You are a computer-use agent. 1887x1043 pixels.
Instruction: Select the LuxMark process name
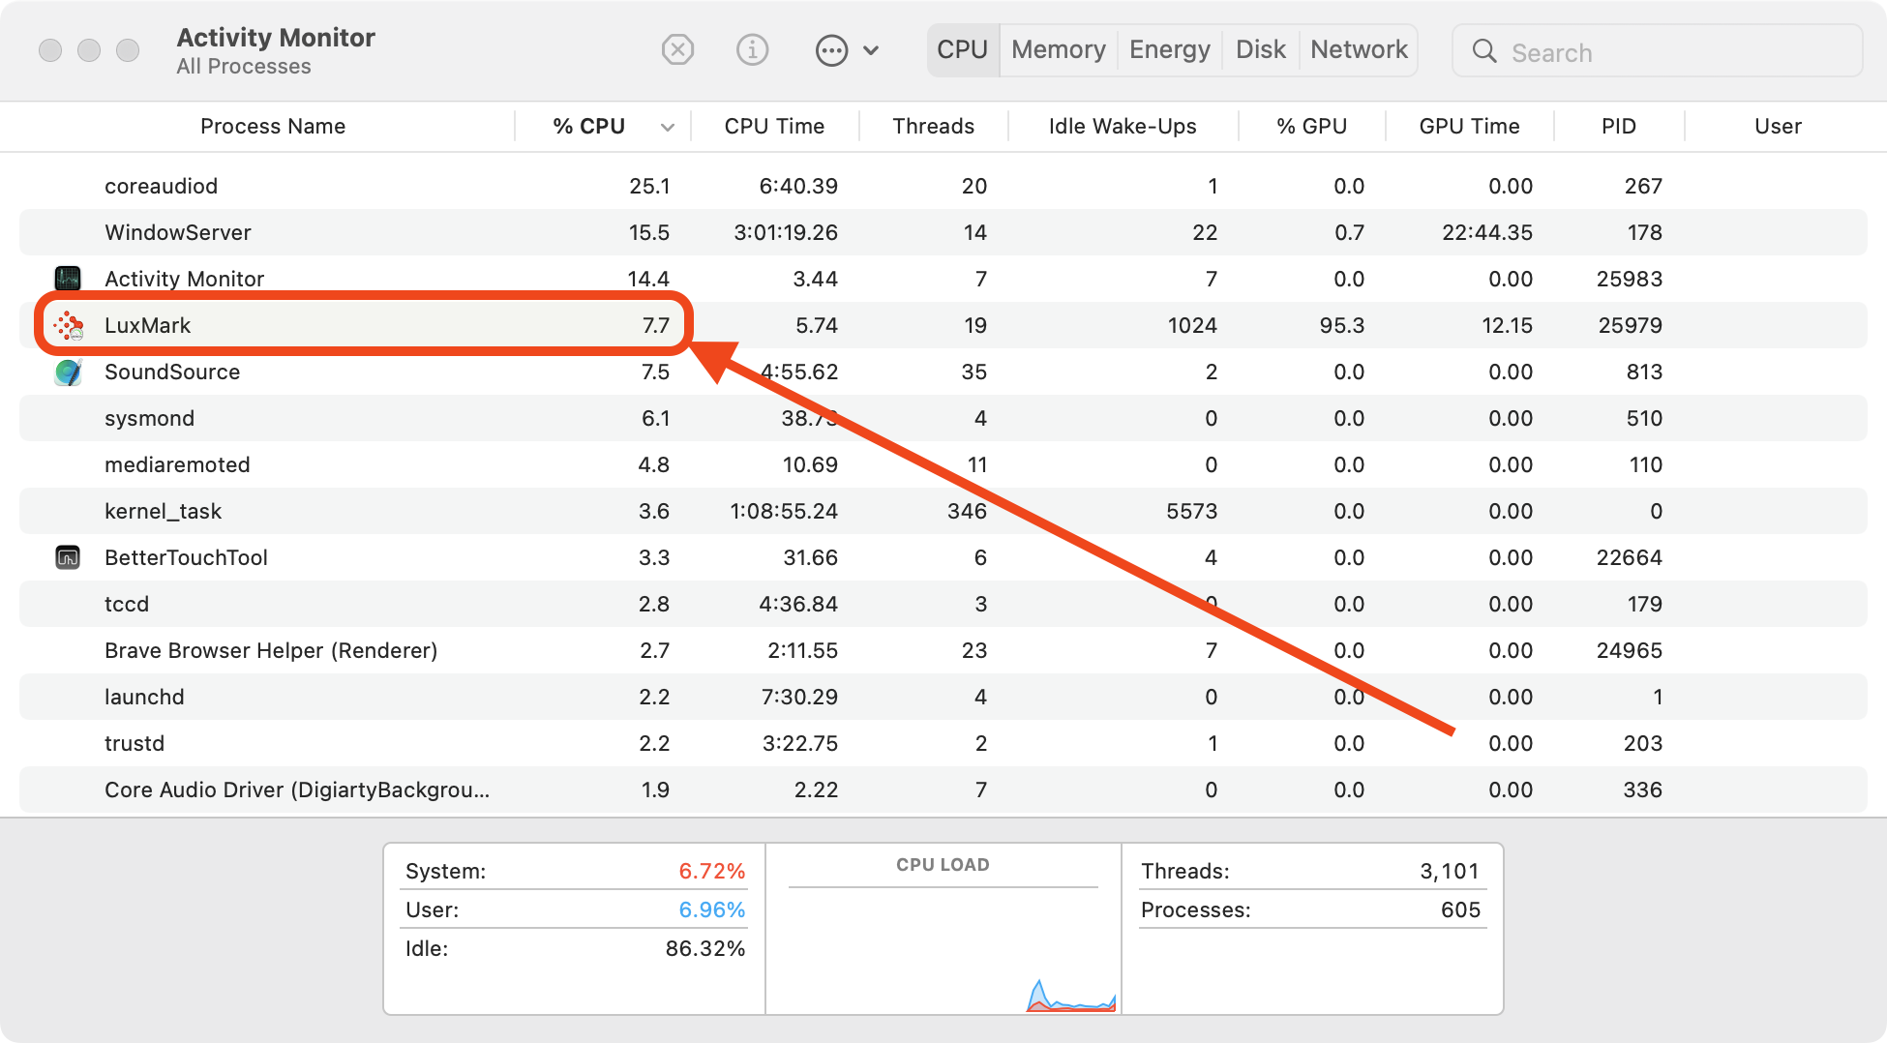[147, 325]
